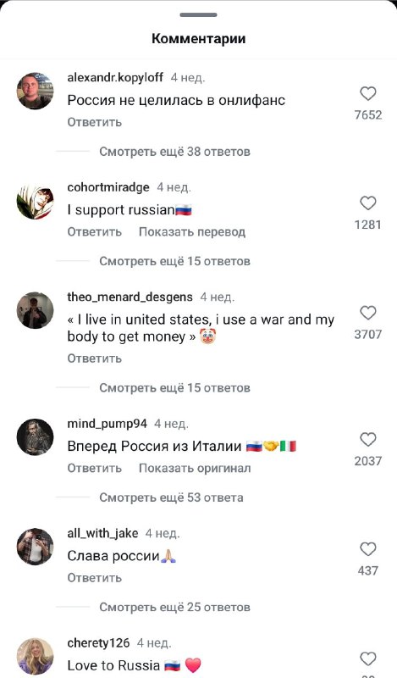Show translation for cohortmiradge's comment
Screen dimensions: 397x678
192,232
